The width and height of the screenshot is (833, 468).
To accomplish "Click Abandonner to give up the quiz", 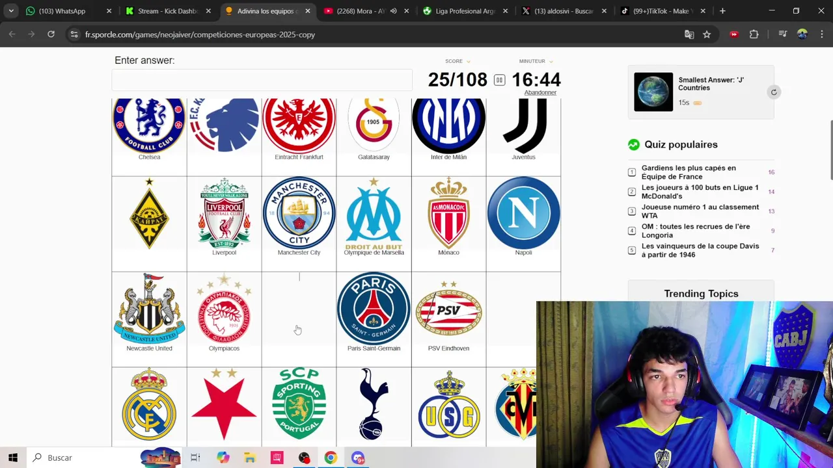I will pyautogui.click(x=540, y=92).
